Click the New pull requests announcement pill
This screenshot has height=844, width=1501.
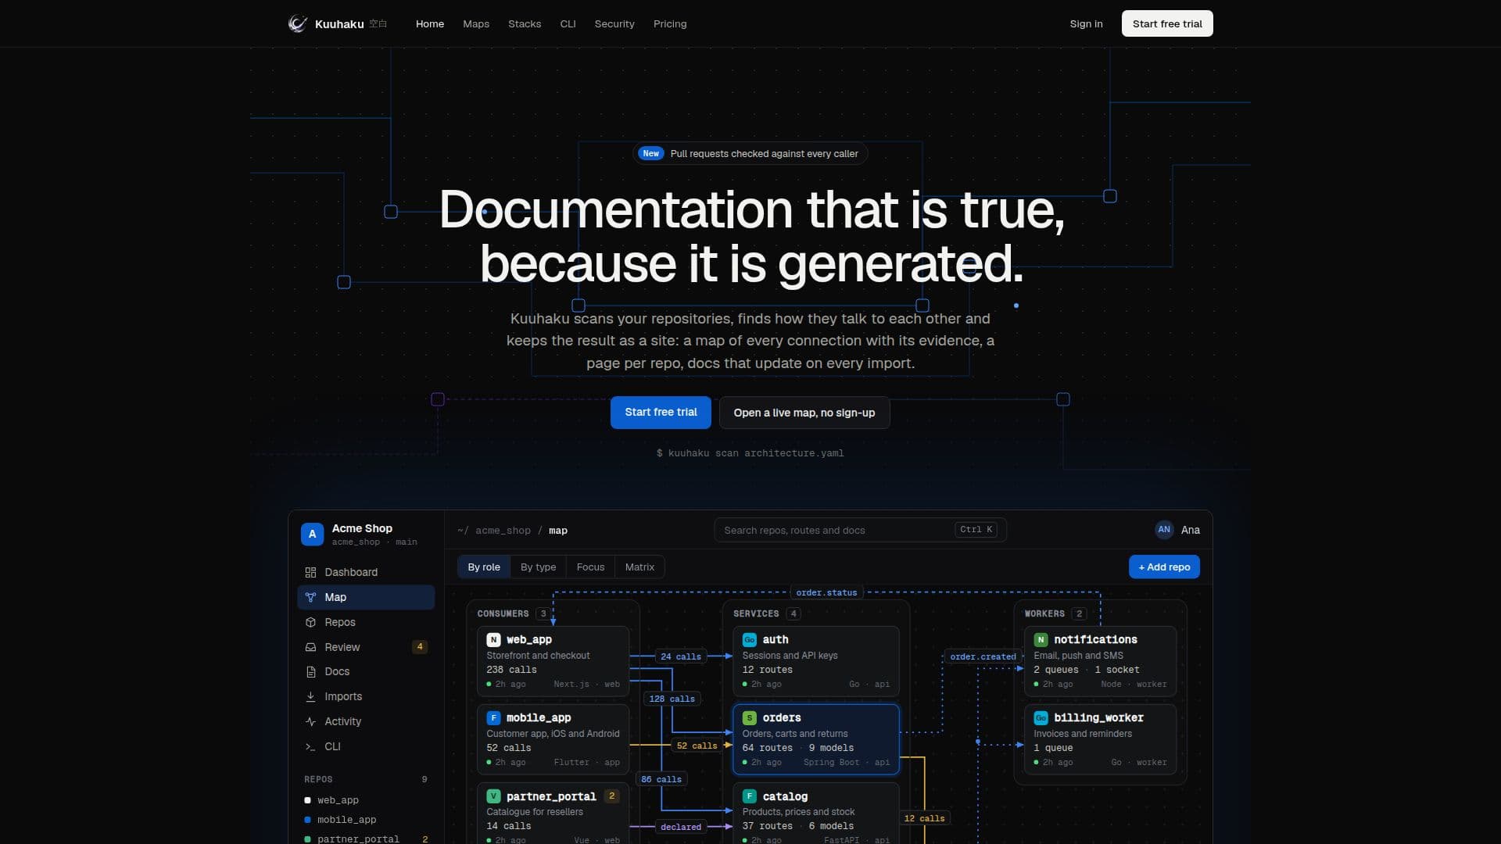(750, 153)
